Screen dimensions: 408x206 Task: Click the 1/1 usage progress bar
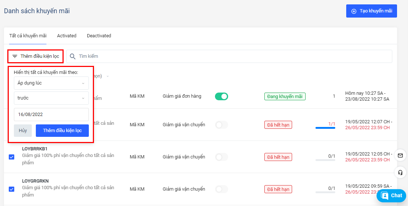coord(325,128)
